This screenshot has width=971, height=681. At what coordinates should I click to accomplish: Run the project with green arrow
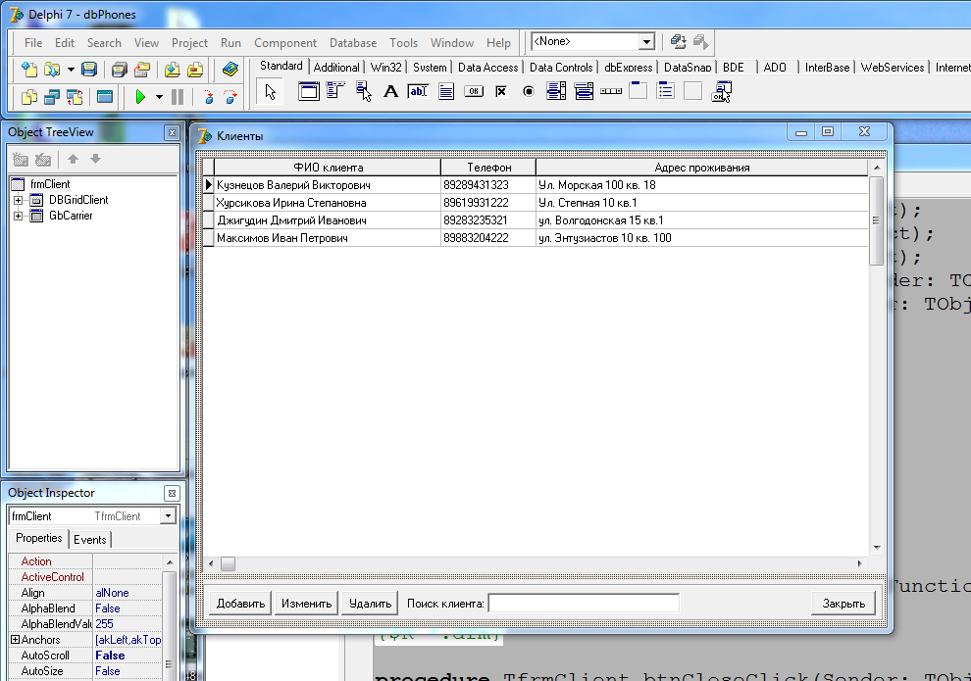point(140,97)
